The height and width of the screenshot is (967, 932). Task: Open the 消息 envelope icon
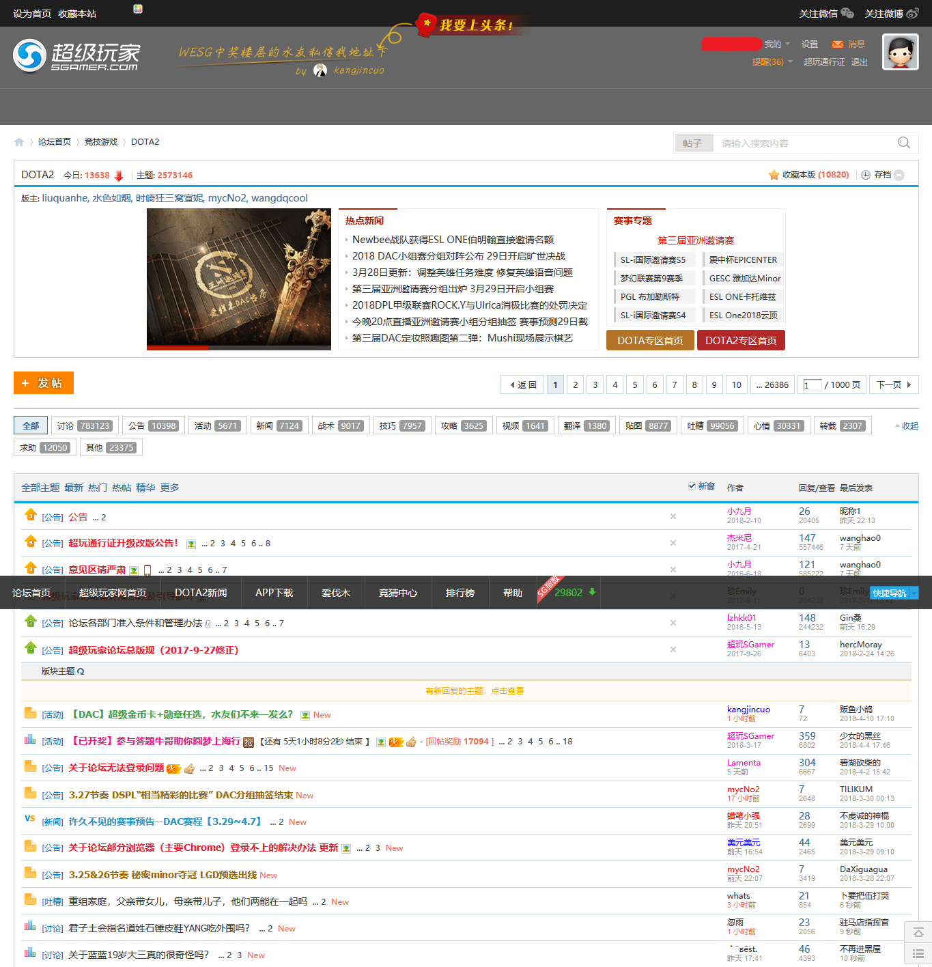point(837,44)
